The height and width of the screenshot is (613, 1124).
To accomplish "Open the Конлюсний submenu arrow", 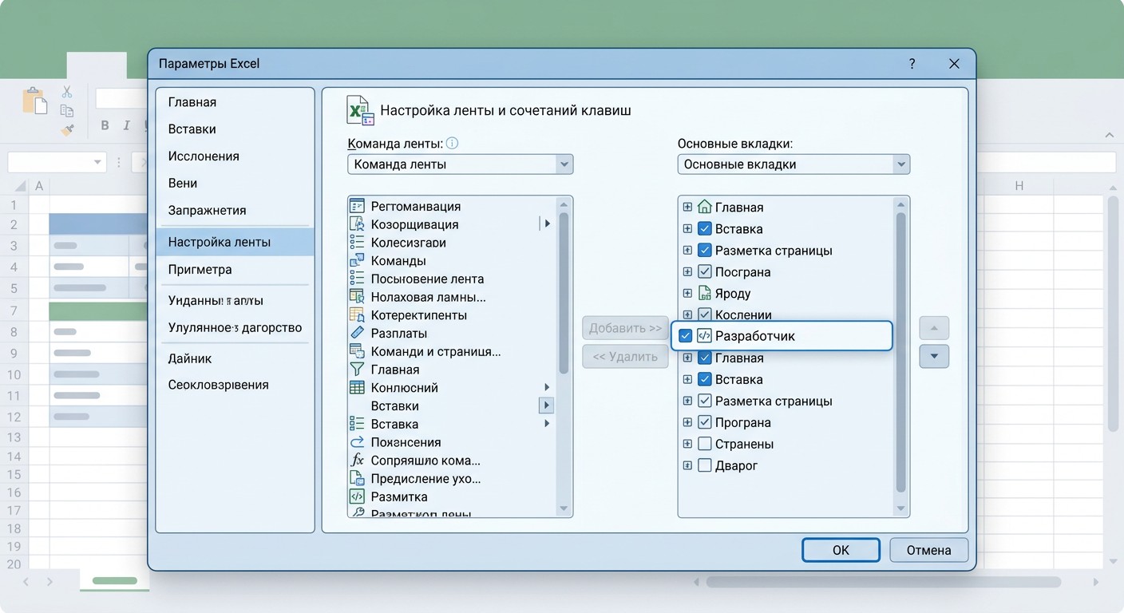I will (x=547, y=387).
